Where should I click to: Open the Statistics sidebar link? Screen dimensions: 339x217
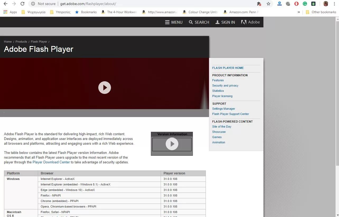(218, 91)
